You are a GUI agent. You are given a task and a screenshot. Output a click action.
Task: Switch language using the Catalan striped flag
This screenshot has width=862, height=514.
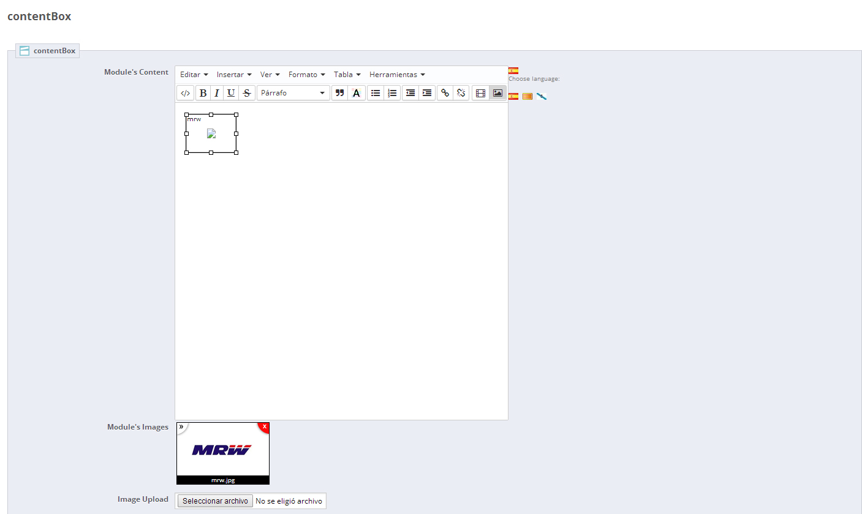tap(527, 96)
